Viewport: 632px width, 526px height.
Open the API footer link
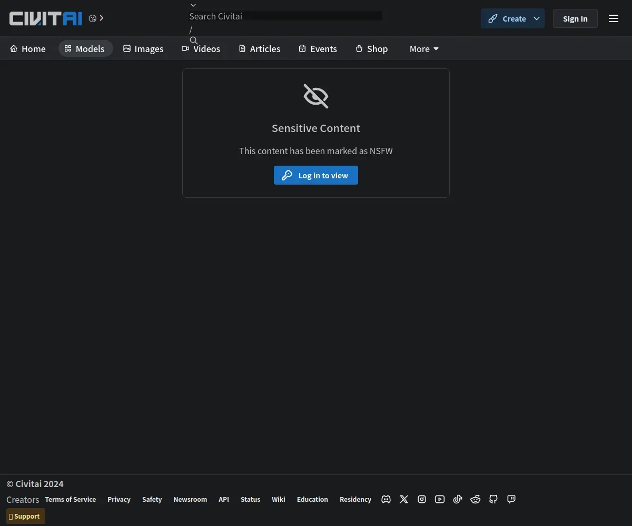[x=224, y=499]
